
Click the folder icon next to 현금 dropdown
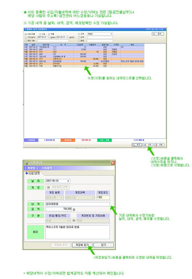(x=74, y=221)
